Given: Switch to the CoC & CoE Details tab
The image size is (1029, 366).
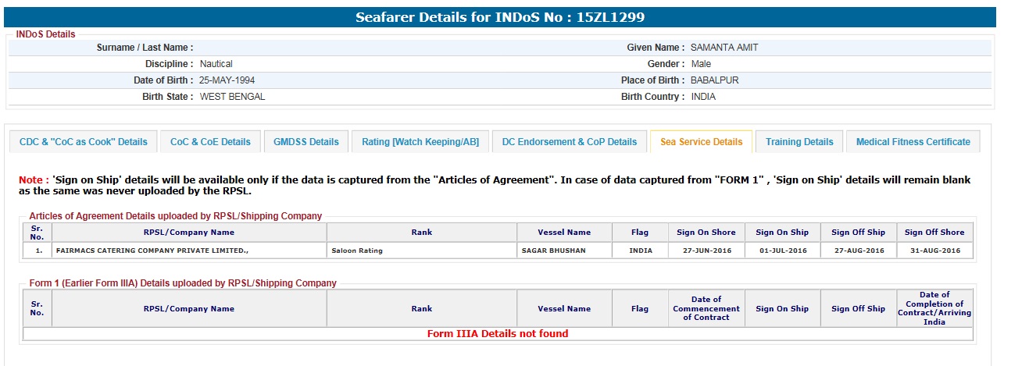Looking at the screenshot, I should coord(210,142).
